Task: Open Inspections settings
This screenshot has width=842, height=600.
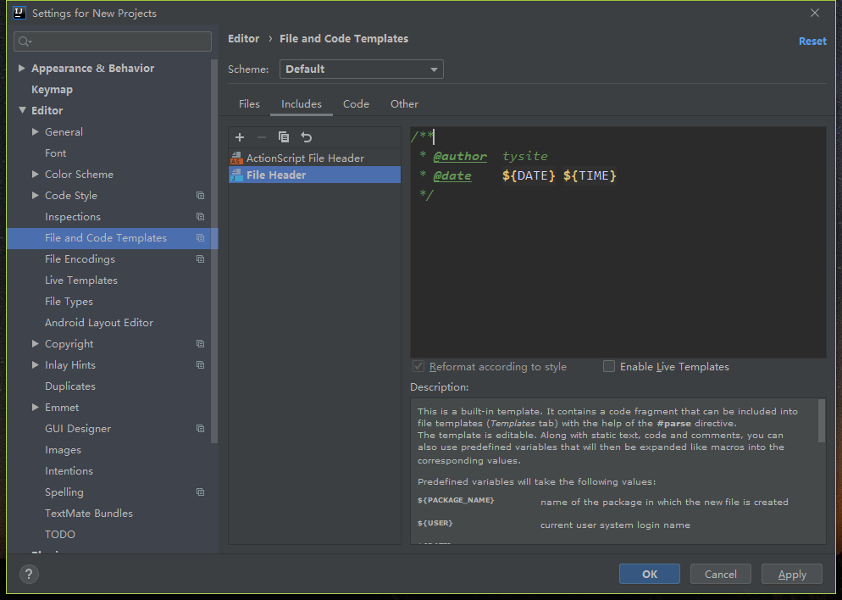Action: click(73, 216)
